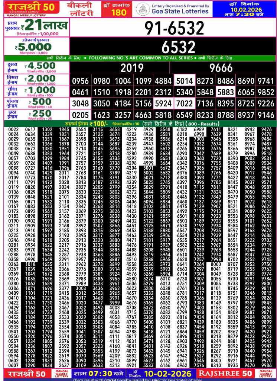
Task: Select seventh prize number 1018
Action: pyautogui.click(x=30, y=265)
